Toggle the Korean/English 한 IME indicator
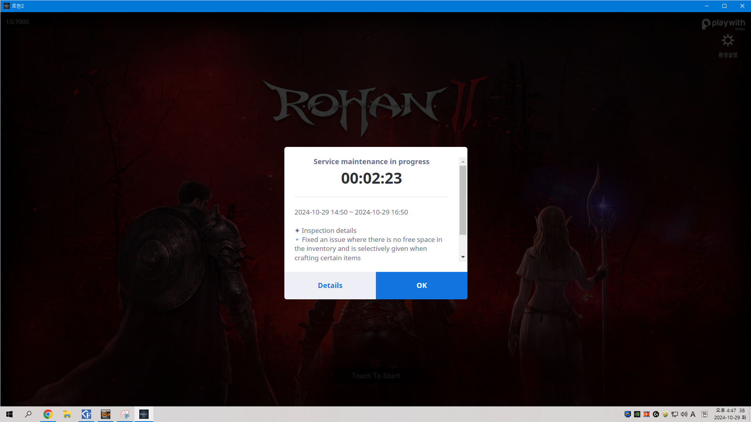Viewport: 751px width, 422px height. point(704,414)
